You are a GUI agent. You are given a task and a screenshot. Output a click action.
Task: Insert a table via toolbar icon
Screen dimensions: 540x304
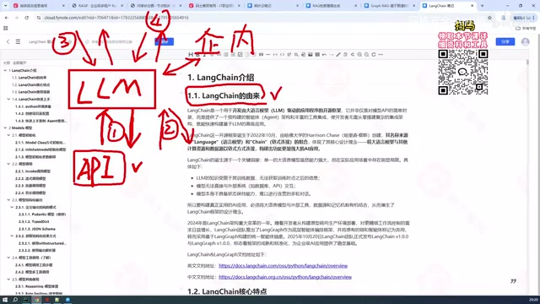click(317, 54)
